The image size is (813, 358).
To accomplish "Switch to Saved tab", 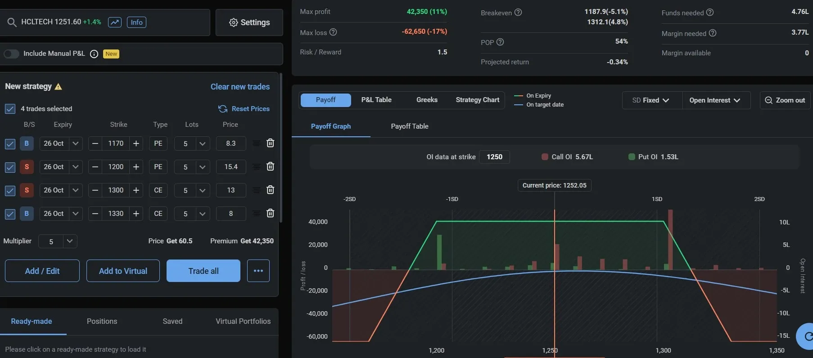I will tap(172, 321).
